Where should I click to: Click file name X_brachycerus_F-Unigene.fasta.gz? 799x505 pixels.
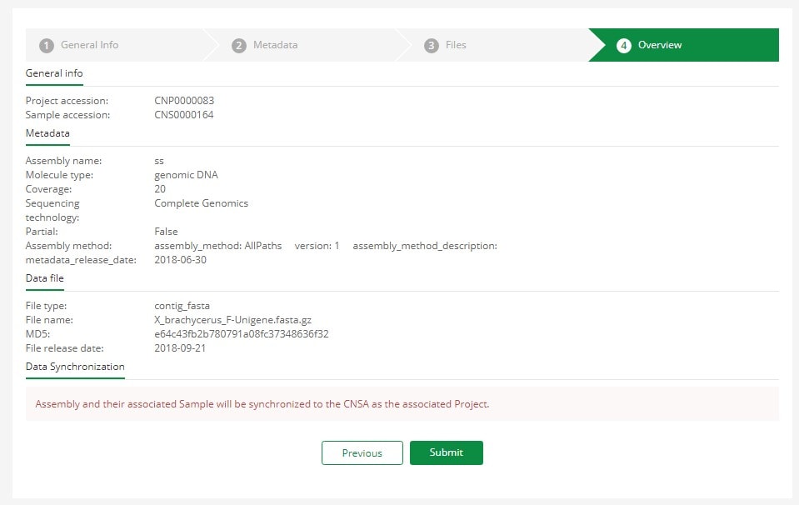233,320
